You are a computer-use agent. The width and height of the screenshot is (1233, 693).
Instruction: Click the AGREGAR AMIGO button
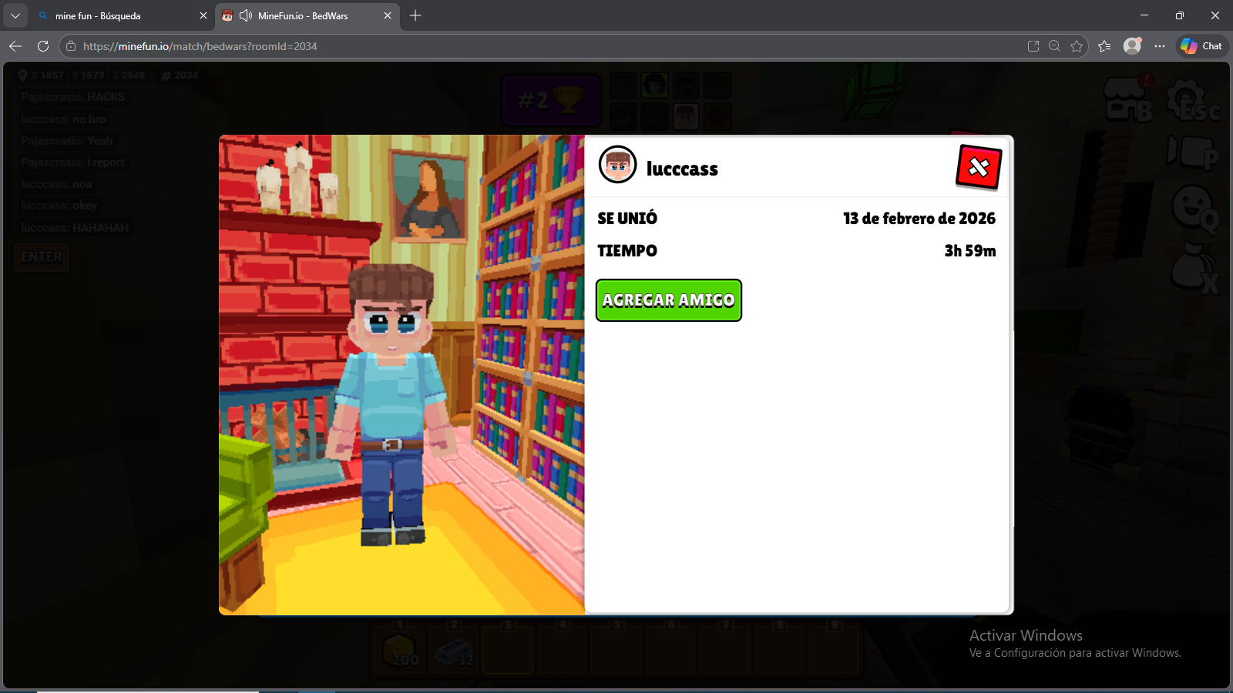click(x=668, y=300)
